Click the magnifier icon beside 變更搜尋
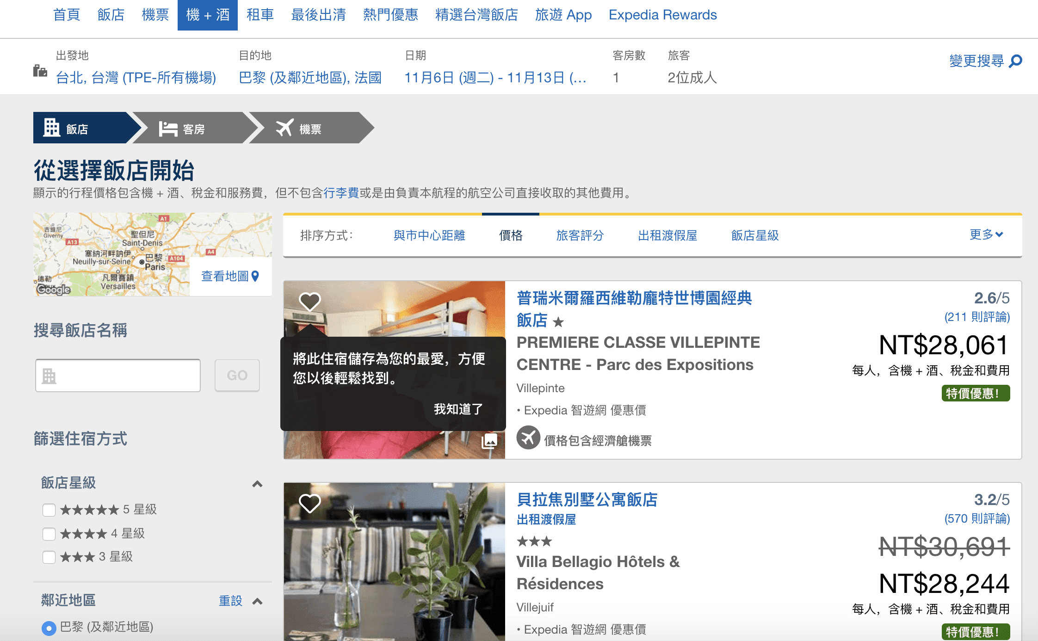This screenshot has width=1038, height=641. click(1015, 62)
